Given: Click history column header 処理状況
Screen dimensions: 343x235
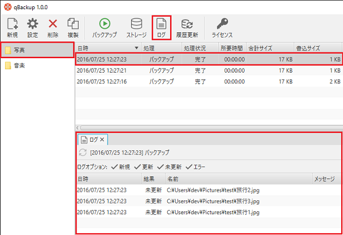Looking at the screenshot, I should tap(200, 48).
